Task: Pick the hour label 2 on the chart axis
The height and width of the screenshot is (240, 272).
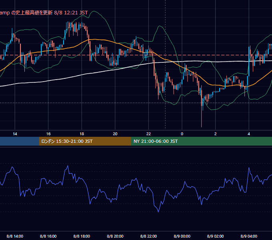Action: (x=215, y=134)
